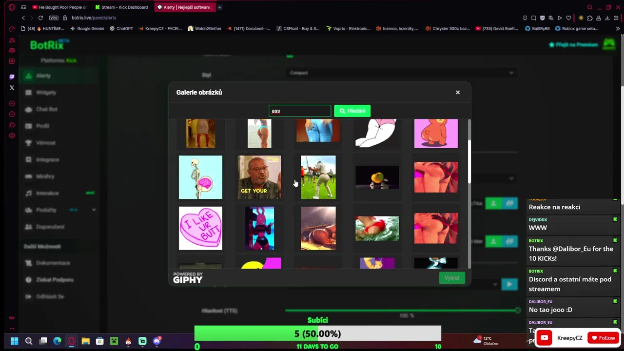Click the green play button behind dialog
The width and height of the screenshot is (624, 351).
tap(509, 284)
